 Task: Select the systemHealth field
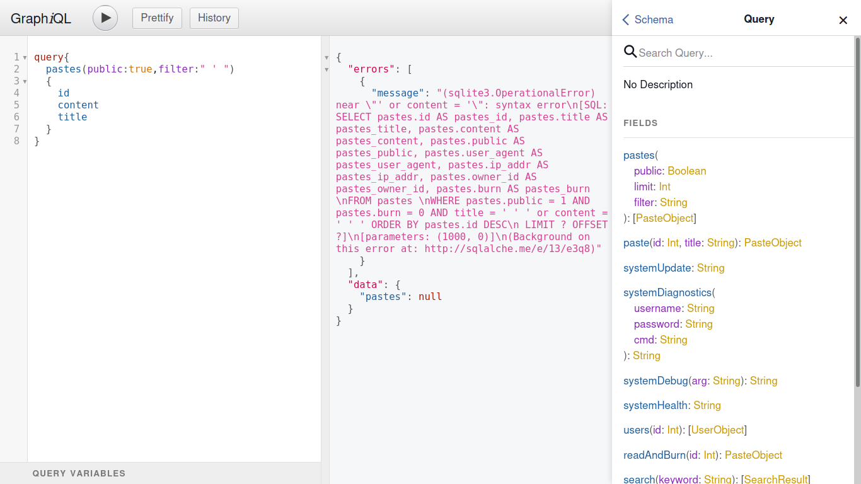pos(655,405)
